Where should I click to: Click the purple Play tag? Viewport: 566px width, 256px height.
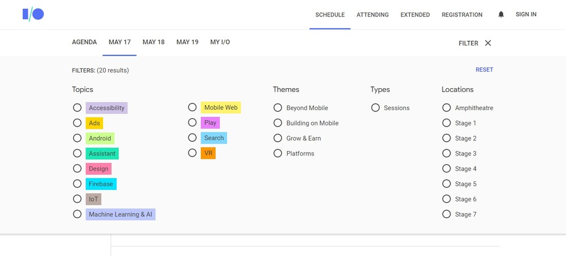pos(210,123)
